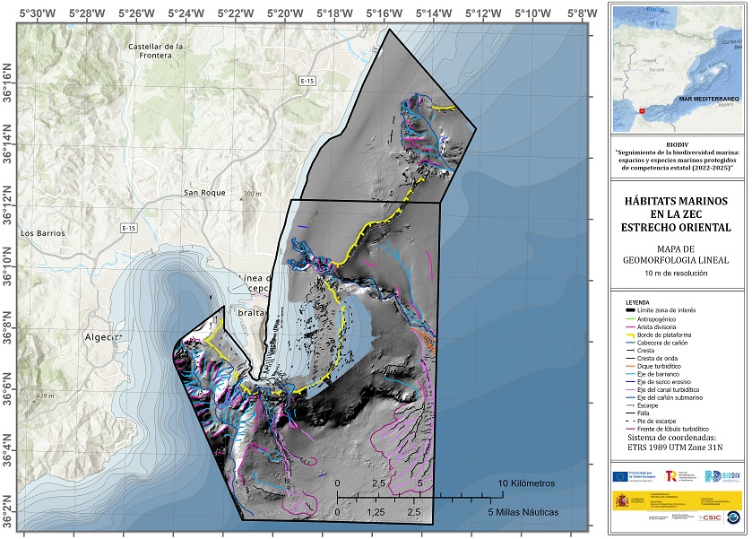
Task: Click the red and yellow TR recovery plan logo
Action: (x=670, y=476)
